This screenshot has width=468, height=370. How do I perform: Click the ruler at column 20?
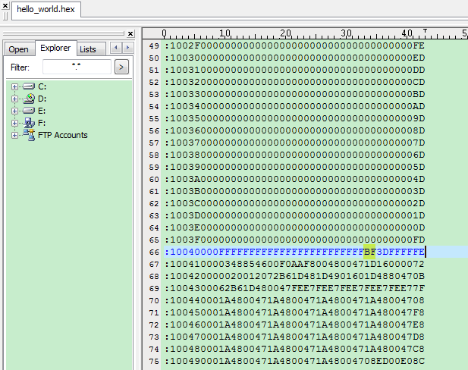point(285,33)
